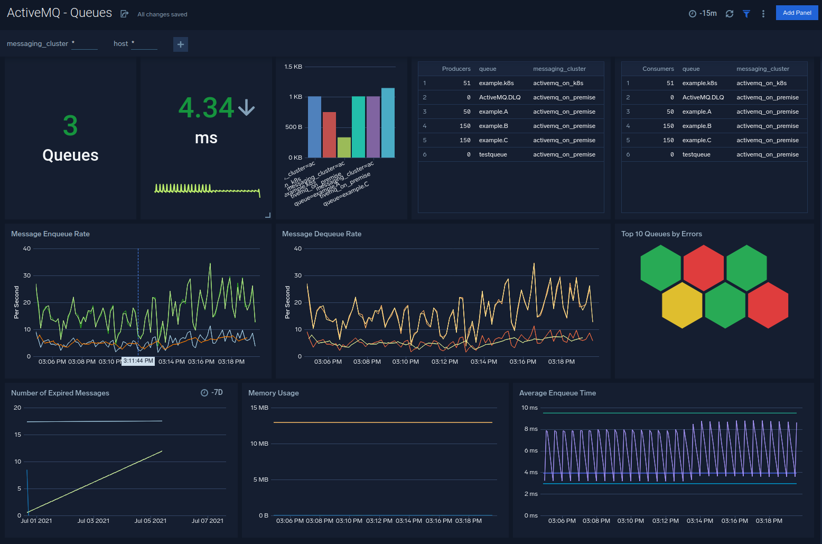Share the ActiveMQ - Queues dashboard via export icon
Screen dimensions: 822x544
[x=124, y=13]
